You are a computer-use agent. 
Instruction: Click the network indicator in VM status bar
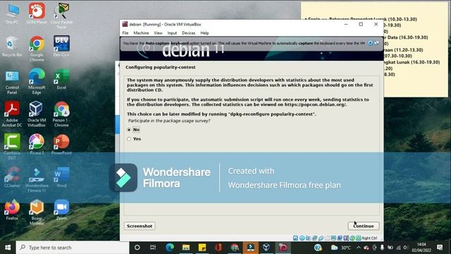[x=314, y=238]
